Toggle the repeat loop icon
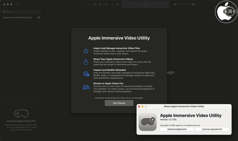This screenshot has width=238, height=141. [118, 4]
